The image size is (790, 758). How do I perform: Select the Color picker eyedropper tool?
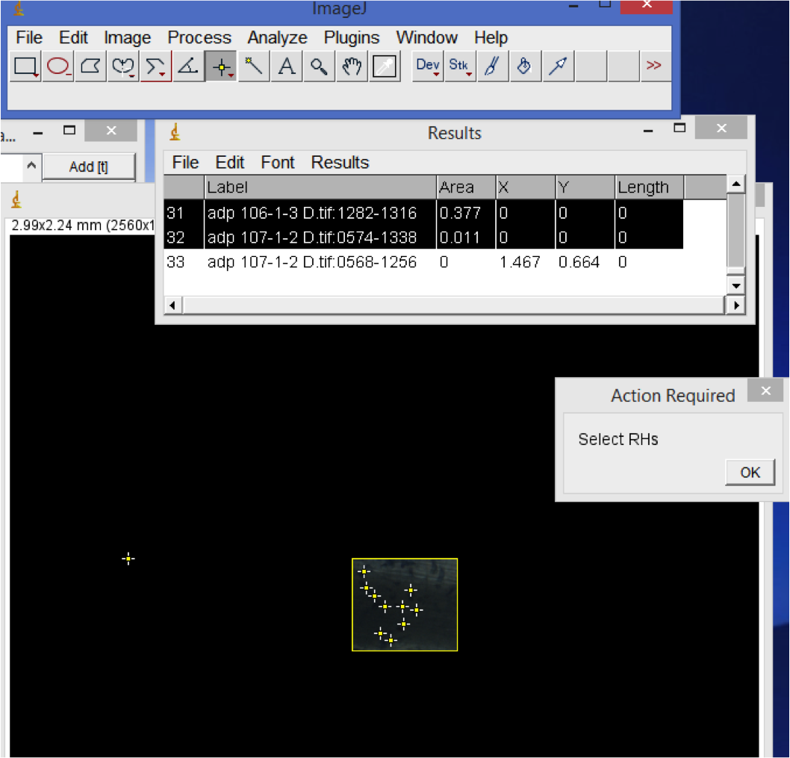[385, 66]
